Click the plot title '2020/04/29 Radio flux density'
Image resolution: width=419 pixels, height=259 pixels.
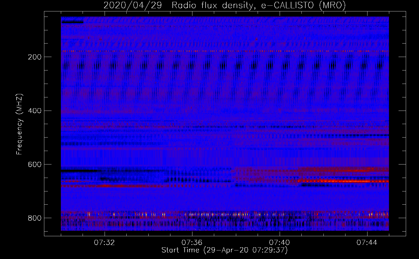[225, 5]
